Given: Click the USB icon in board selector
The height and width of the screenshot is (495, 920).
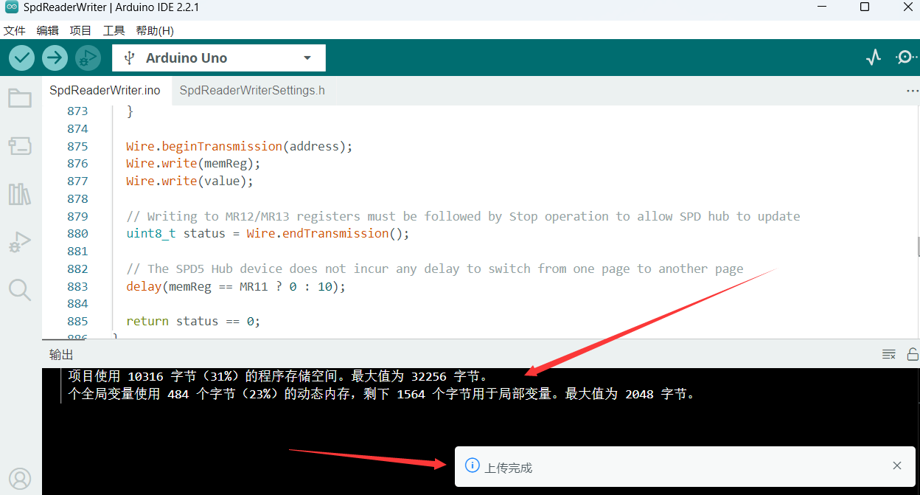Looking at the screenshot, I should 130,58.
